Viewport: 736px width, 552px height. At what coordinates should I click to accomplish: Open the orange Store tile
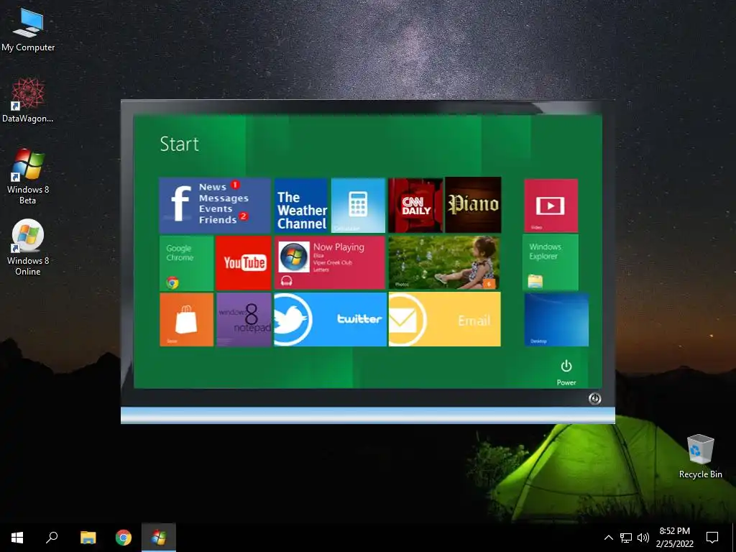(x=187, y=320)
